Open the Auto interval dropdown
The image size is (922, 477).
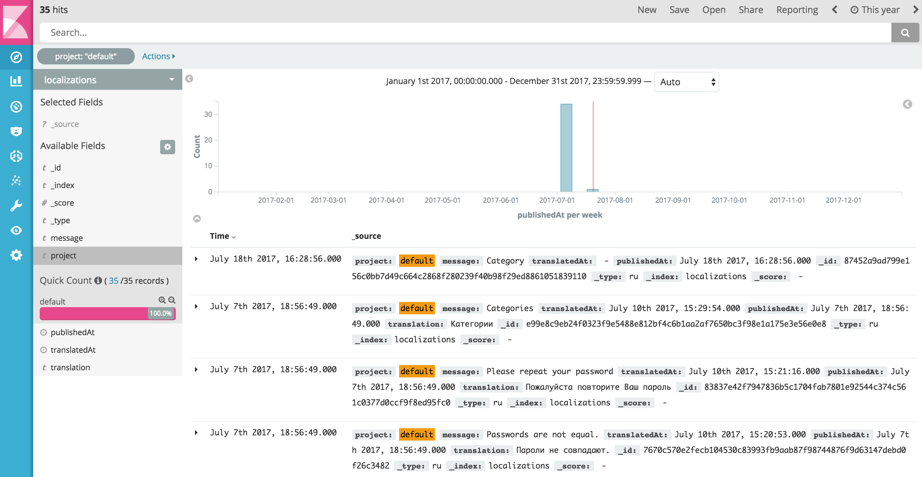click(686, 82)
